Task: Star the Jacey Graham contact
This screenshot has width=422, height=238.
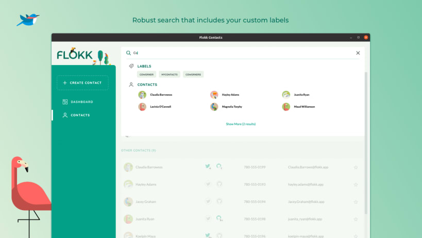Action: (x=356, y=202)
